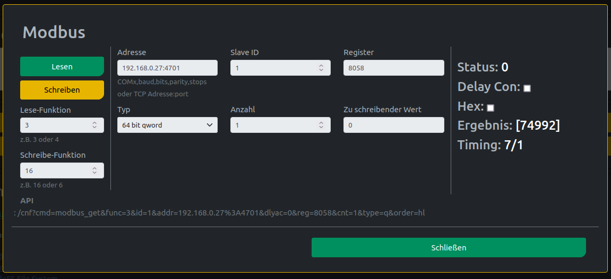The width and height of the screenshot is (611, 279).
Task: Toggle the Hex checkbox
Action: (490, 107)
